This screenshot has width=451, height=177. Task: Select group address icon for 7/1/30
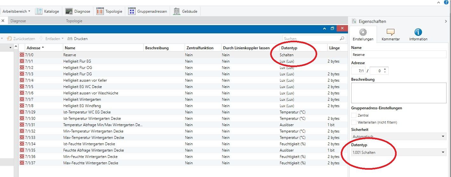click(22, 118)
